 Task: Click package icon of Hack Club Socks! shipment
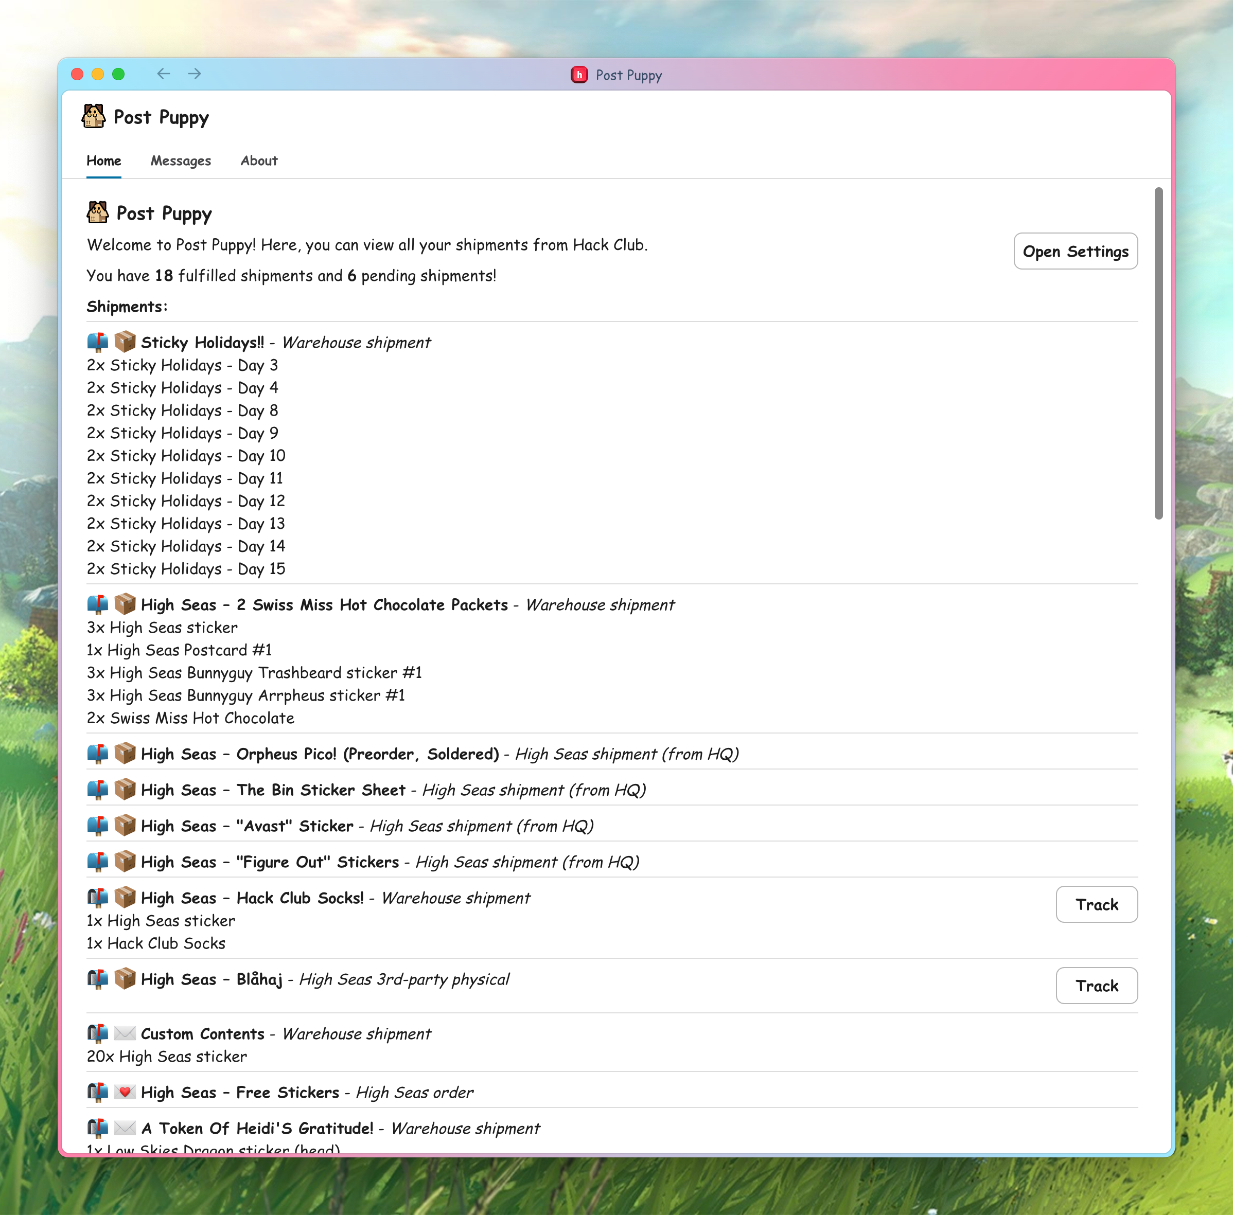pyautogui.click(x=125, y=898)
